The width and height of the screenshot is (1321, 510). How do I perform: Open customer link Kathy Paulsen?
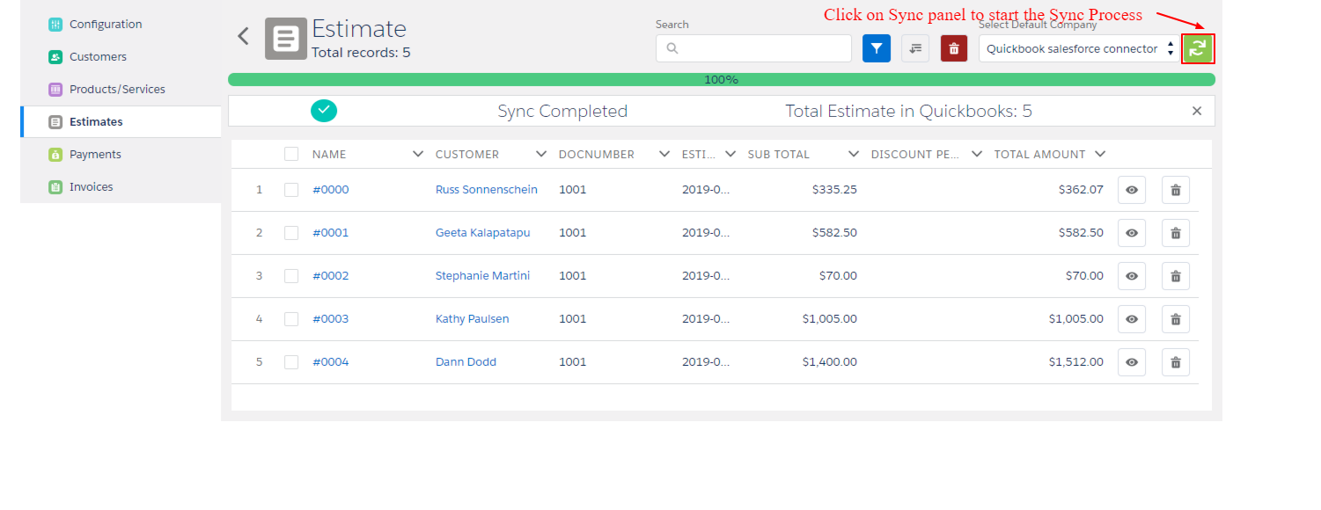pyautogui.click(x=473, y=319)
